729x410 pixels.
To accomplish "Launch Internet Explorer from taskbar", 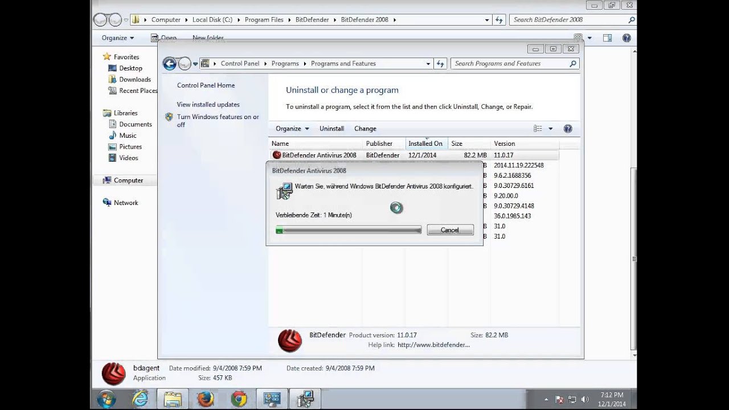I will click(140, 399).
